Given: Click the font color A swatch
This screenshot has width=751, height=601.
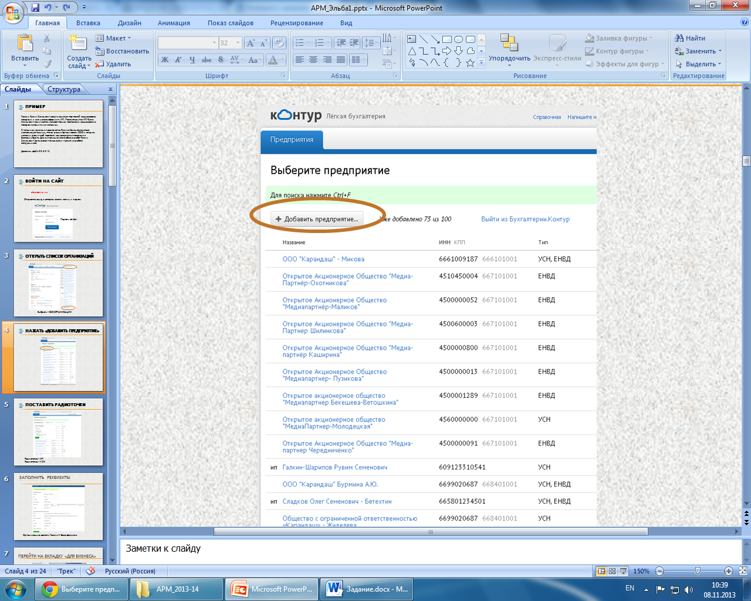Looking at the screenshot, I should (x=272, y=60).
